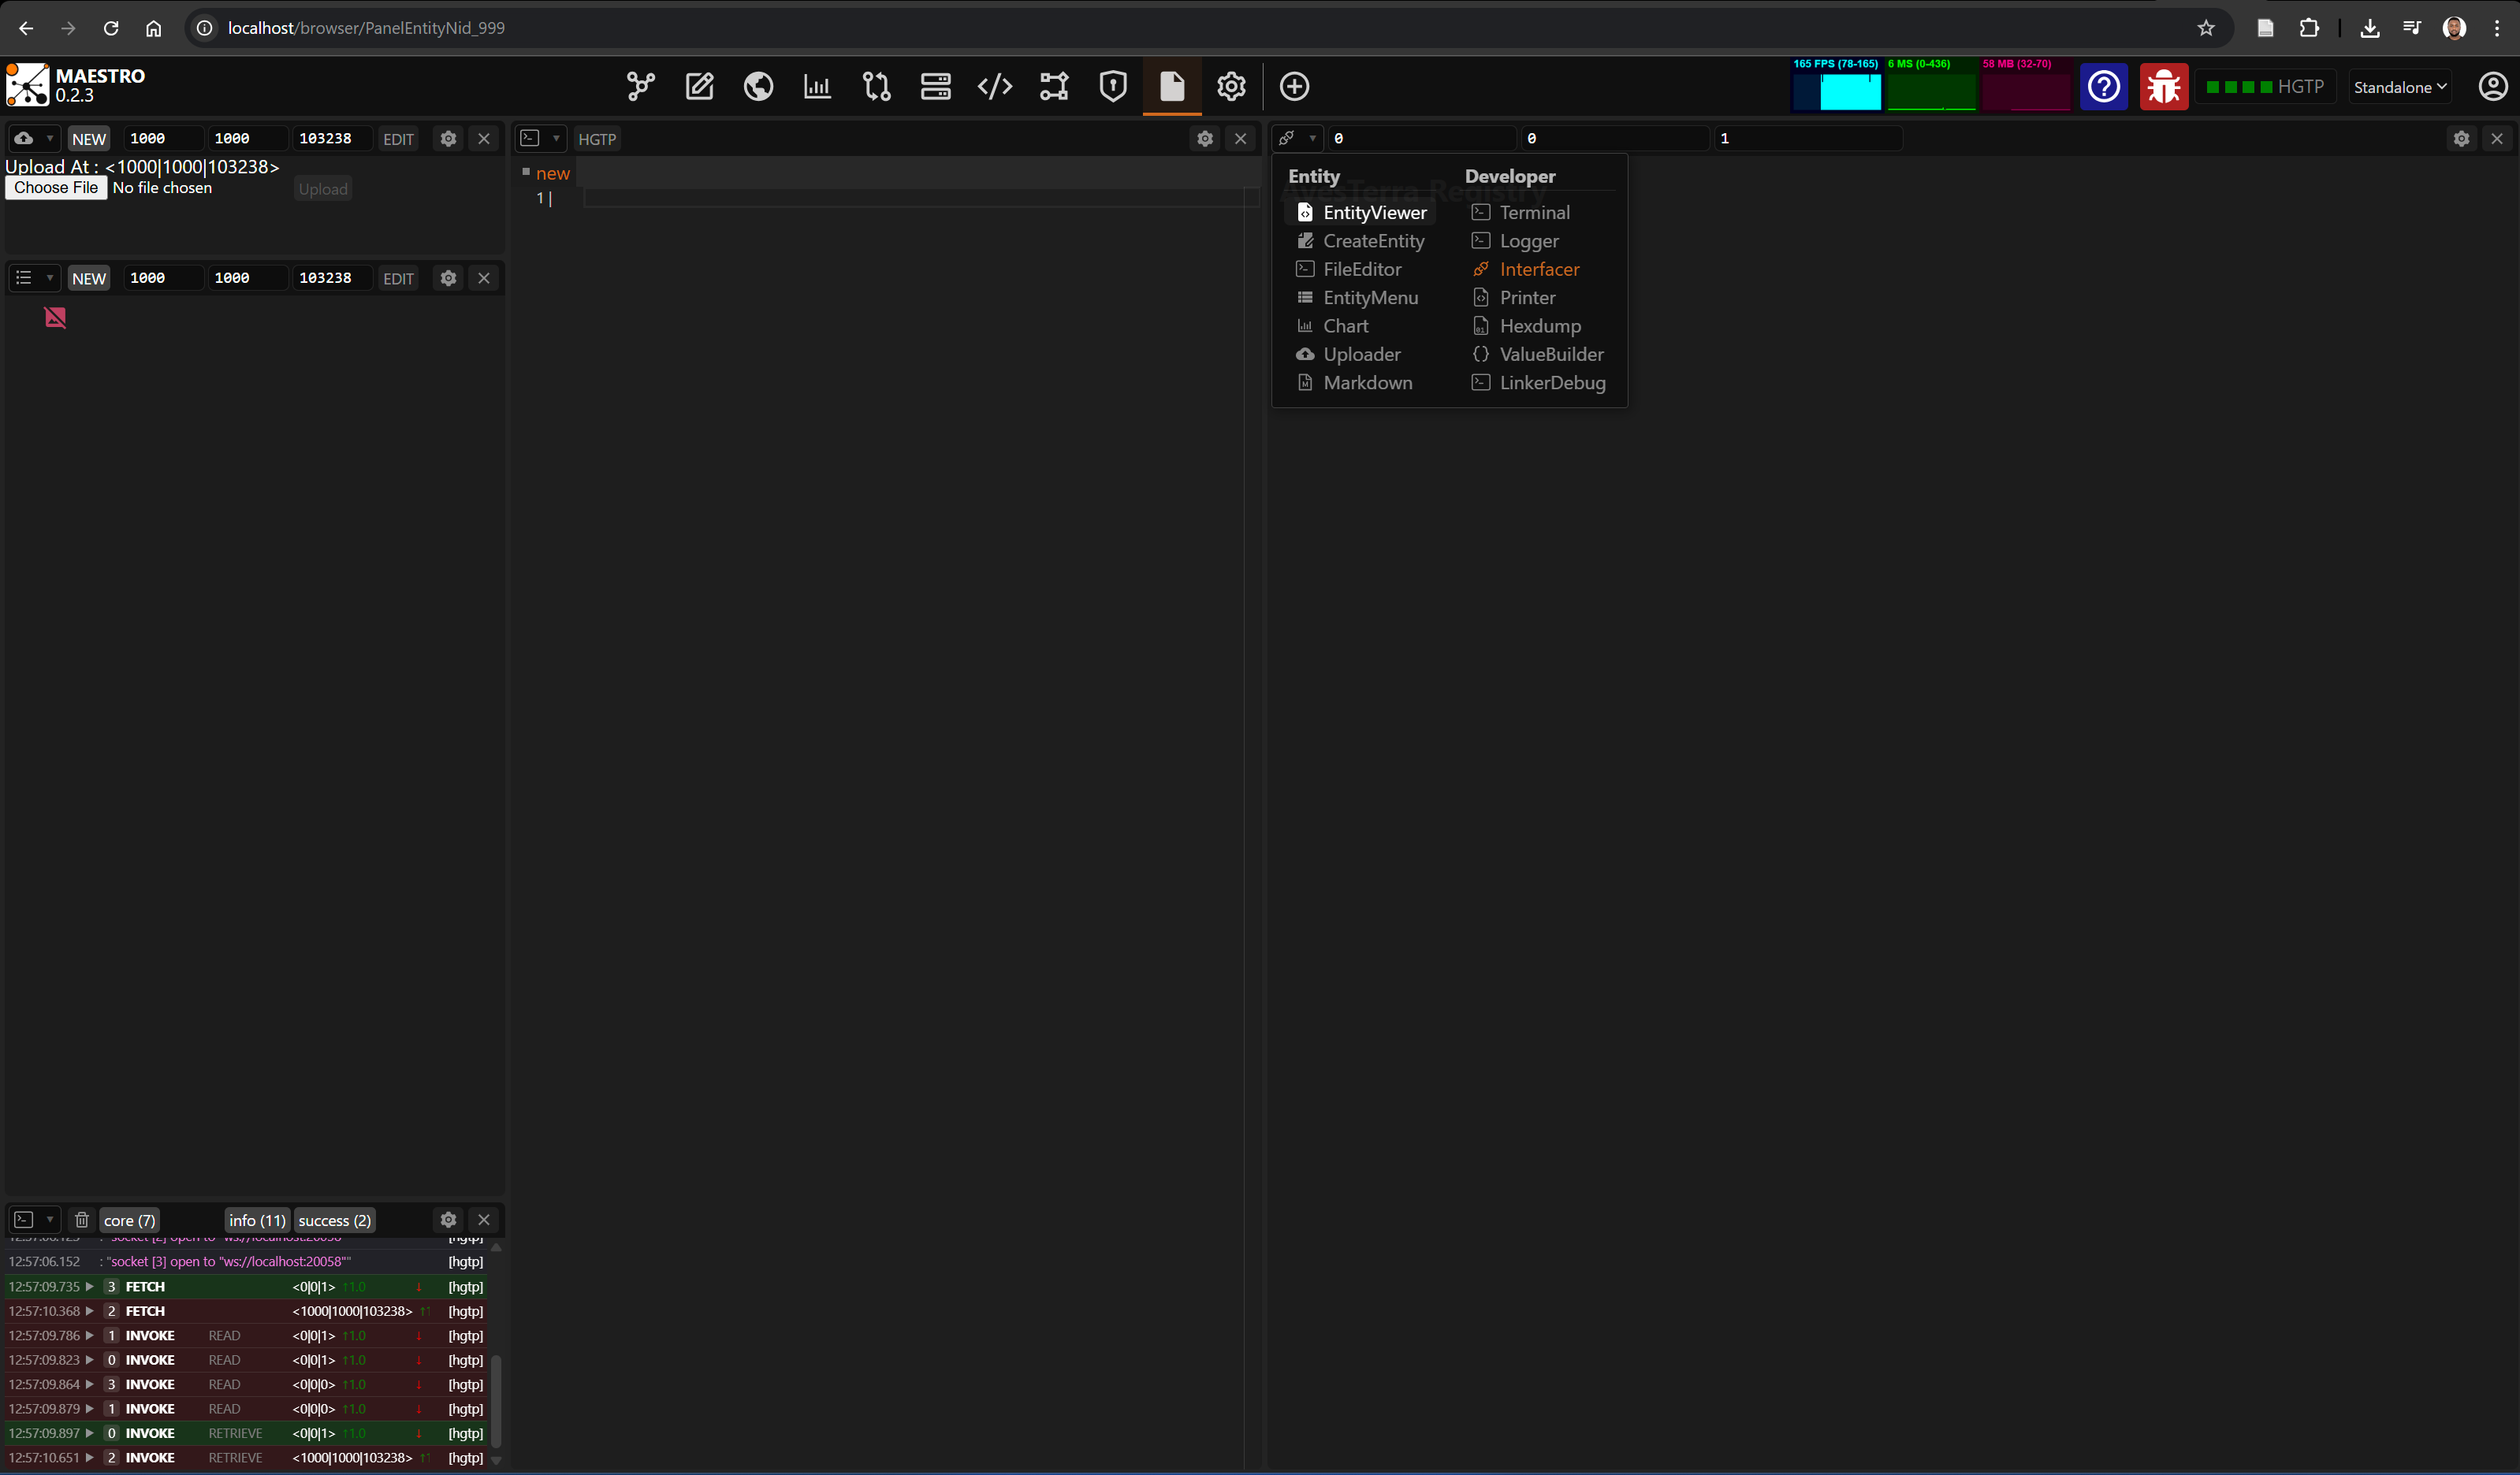Select Markdown from the Entity menu
This screenshot has height=1475, width=2520.
point(1355,383)
